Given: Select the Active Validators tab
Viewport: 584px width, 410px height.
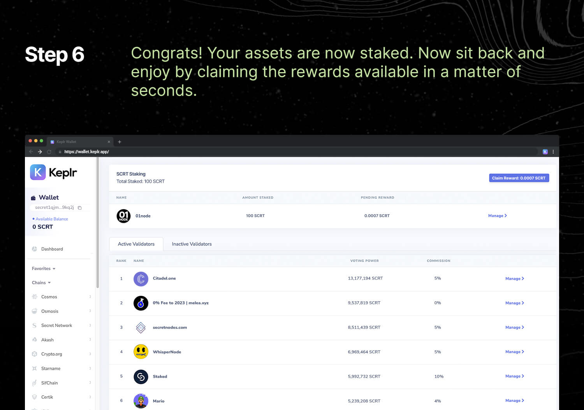Looking at the screenshot, I should [x=136, y=244].
